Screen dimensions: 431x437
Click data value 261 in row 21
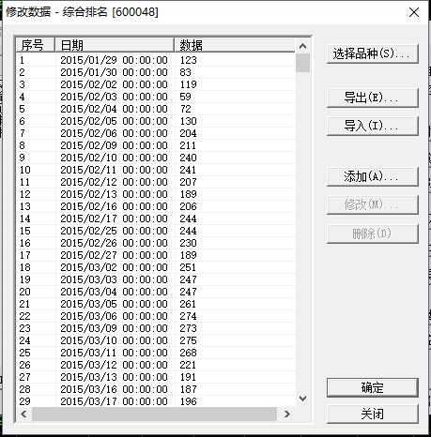pyautogui.click(x=188, y=304)
